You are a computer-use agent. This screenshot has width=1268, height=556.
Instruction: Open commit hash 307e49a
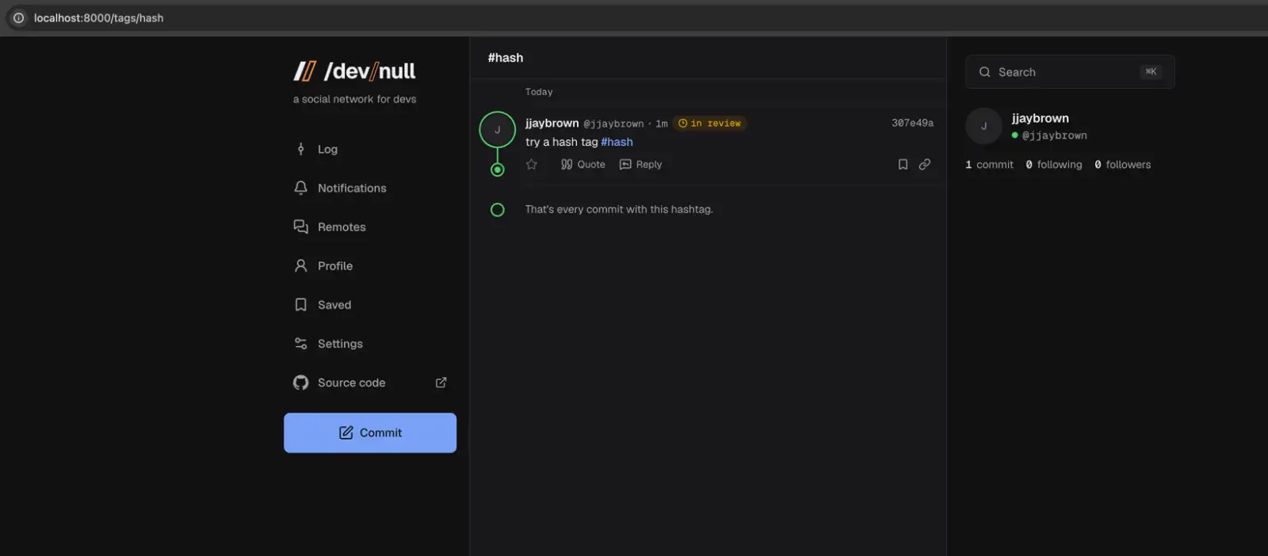(x=912, y=123)
